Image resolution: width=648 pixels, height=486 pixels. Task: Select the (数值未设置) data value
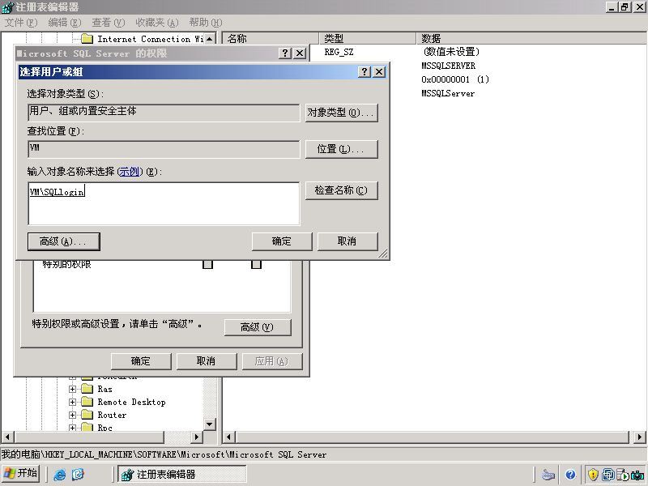click(451, 52)
